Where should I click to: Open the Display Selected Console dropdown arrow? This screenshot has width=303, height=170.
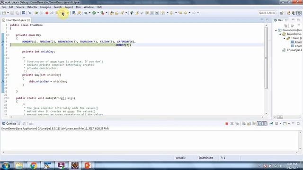281,124
